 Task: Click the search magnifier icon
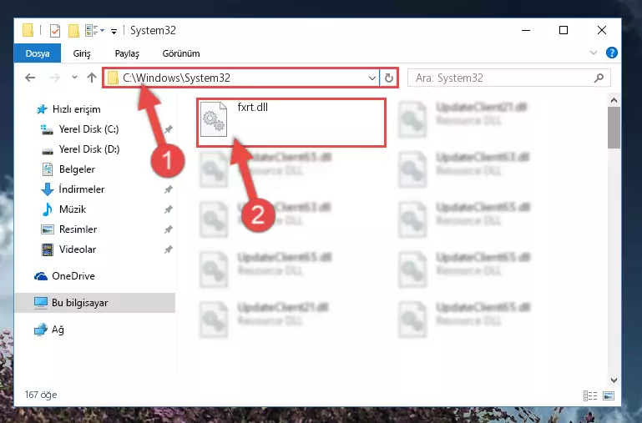coord(599,78)
